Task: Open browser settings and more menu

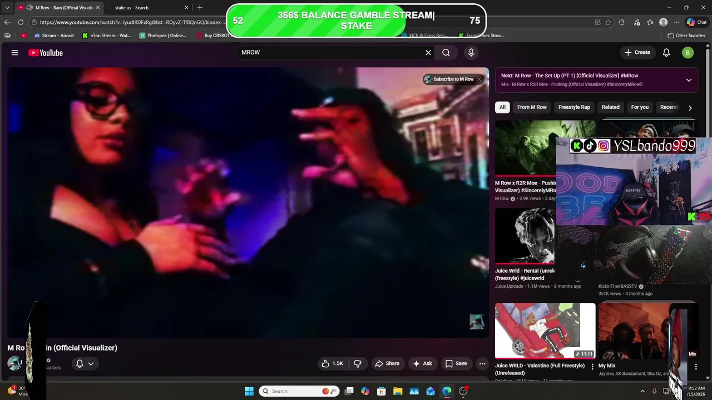Action: coord(677,22)
